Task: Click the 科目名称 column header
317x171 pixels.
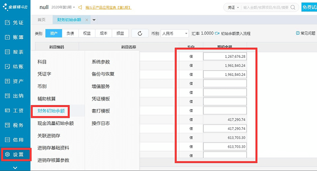Action: [129, 47]
